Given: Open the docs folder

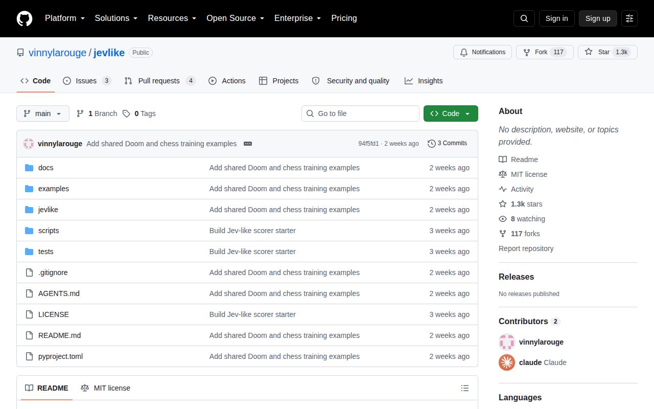Looking at the screenshot, I should (45, 168).
